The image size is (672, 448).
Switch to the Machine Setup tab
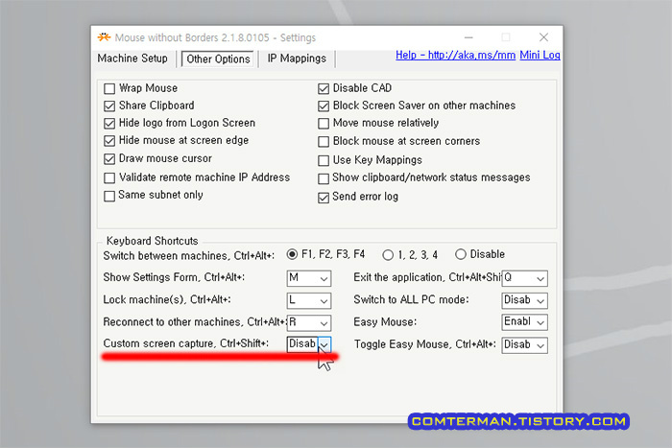point(132,59)
